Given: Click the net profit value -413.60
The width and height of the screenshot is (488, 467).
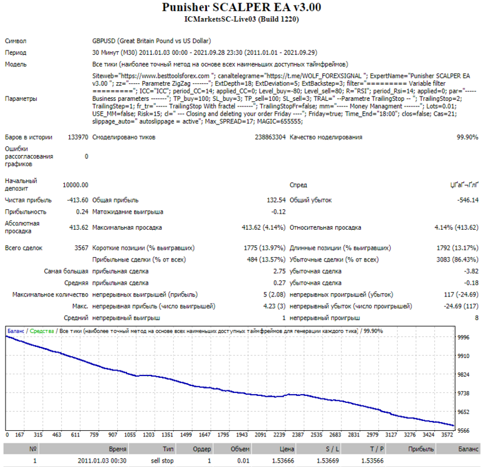Looking at the screenshot, I should [78, 200].
